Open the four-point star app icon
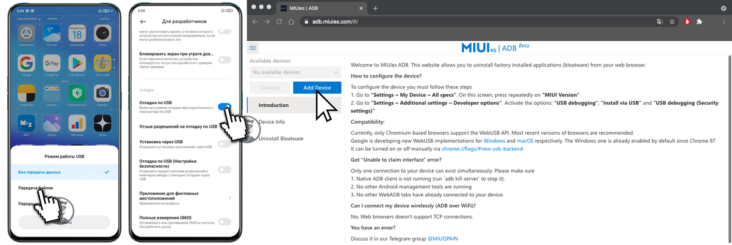 coord(102,122)
